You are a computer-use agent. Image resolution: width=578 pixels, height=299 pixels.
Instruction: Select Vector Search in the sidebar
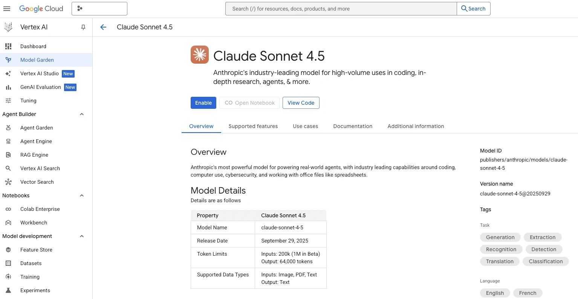click(x=37, y=182)
